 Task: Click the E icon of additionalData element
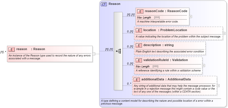(x=137, y=79)
